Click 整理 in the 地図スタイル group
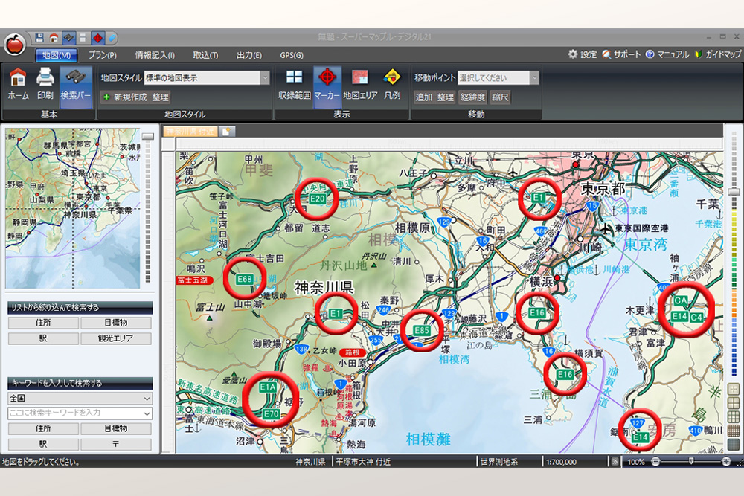744x496 pixels. point(160,97)
